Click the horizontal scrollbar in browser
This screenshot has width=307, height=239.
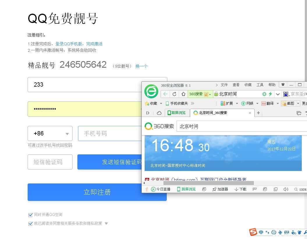209,183
